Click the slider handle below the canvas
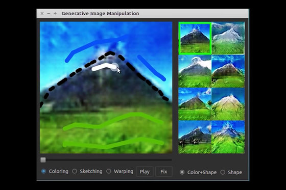The image size is (286, 190). [x=43, y=160]
